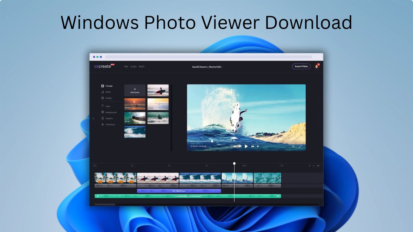Open the Graphics ribbon icon
413x232 pixels.
click(x=103, y=118)
